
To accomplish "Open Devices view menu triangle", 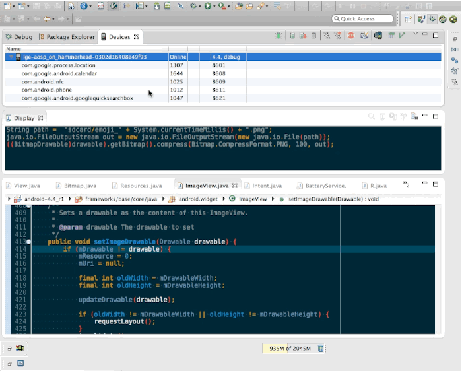I will tap(415, 33).
